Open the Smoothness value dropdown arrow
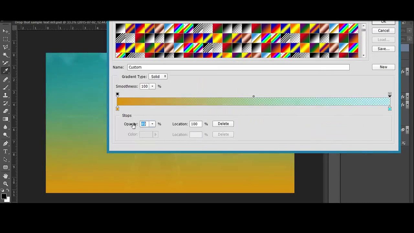Viewport: 414px width, 233px height. 152,86
